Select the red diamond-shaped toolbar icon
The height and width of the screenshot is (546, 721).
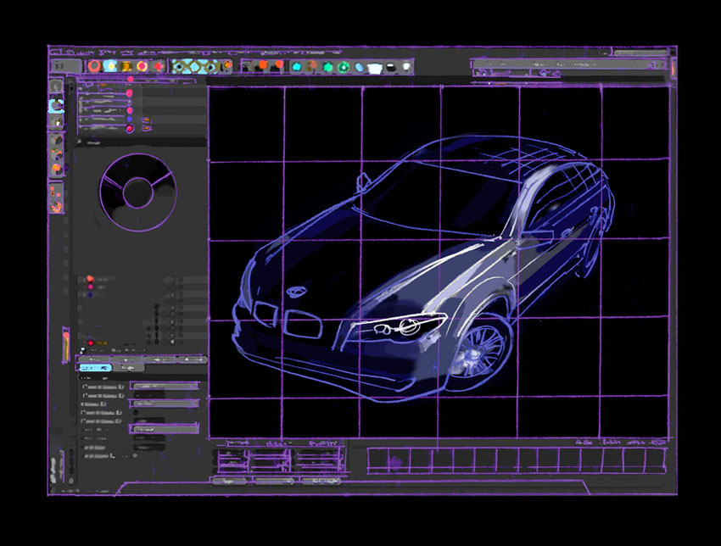pyautogui.click(x=159, y=67)
